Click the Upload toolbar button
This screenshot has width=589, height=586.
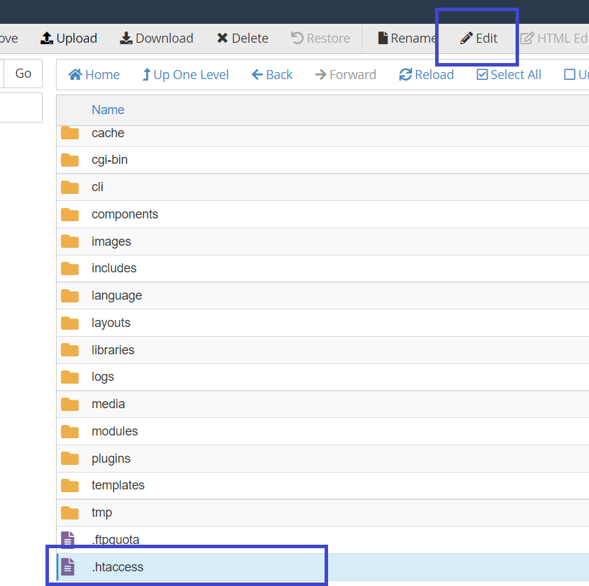tap(69, 39)
